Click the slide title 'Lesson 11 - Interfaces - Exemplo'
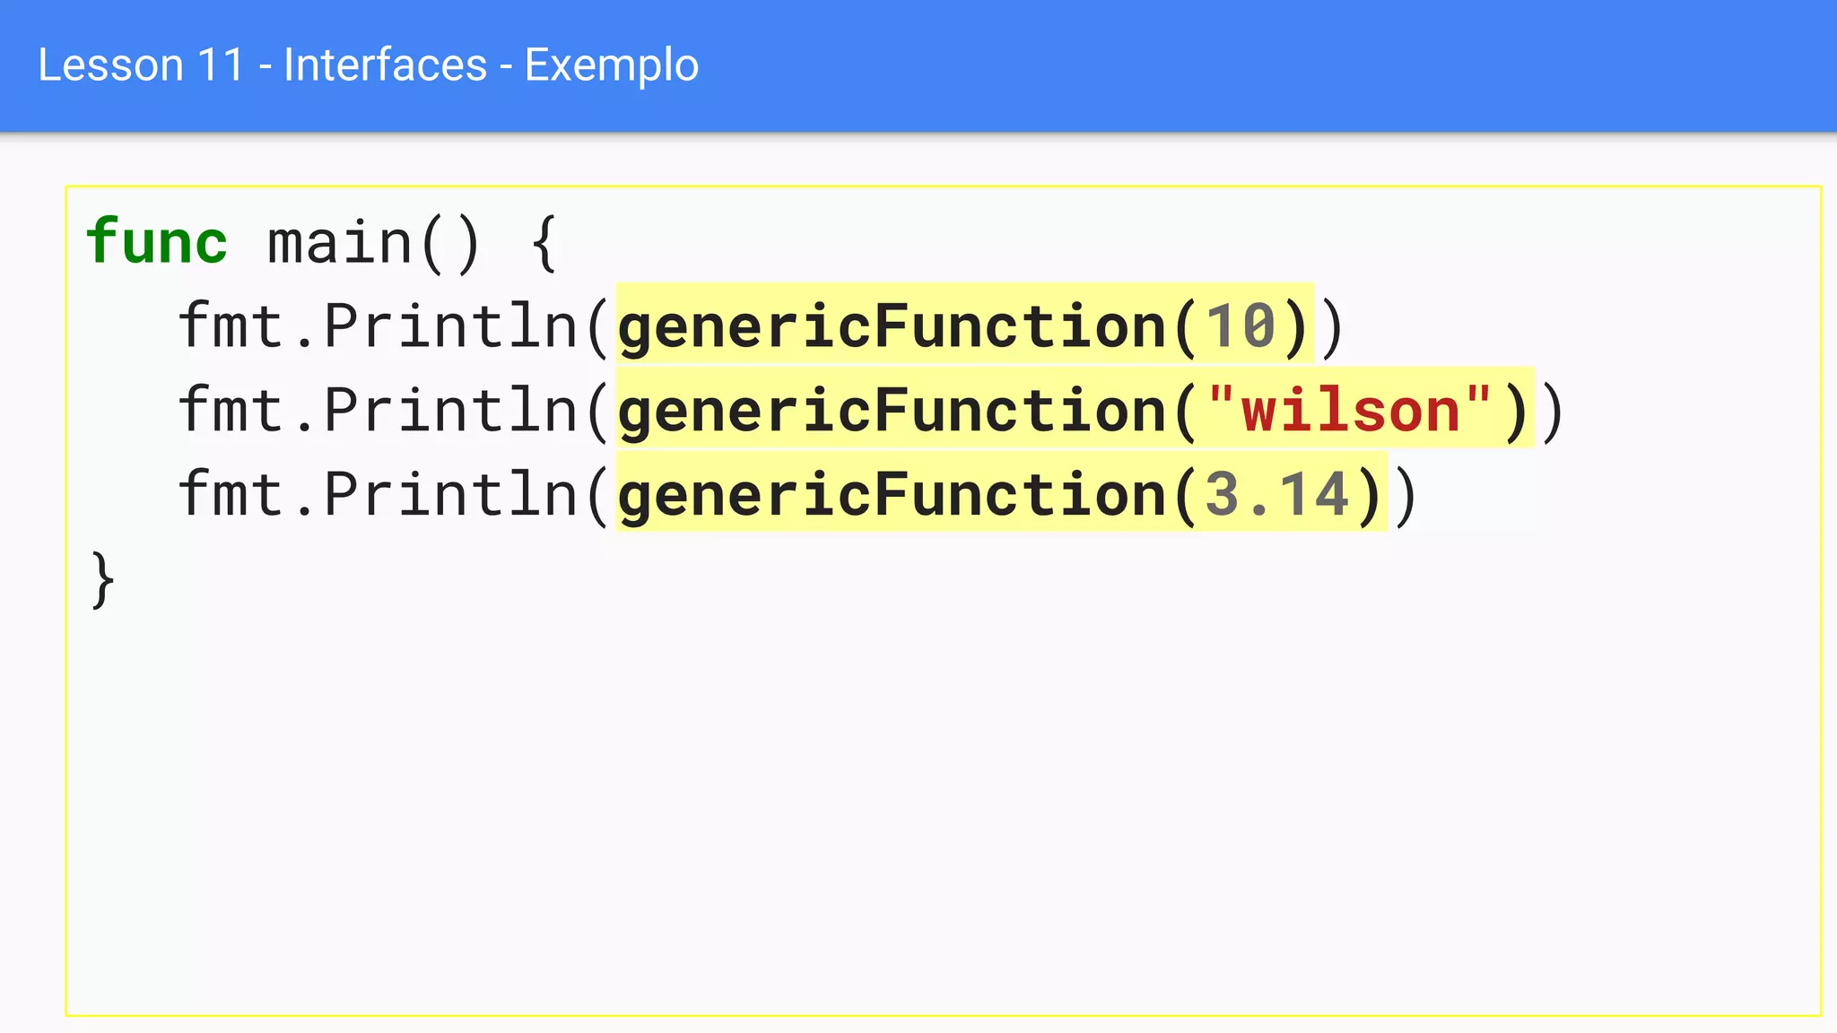 tap(368, 65)
